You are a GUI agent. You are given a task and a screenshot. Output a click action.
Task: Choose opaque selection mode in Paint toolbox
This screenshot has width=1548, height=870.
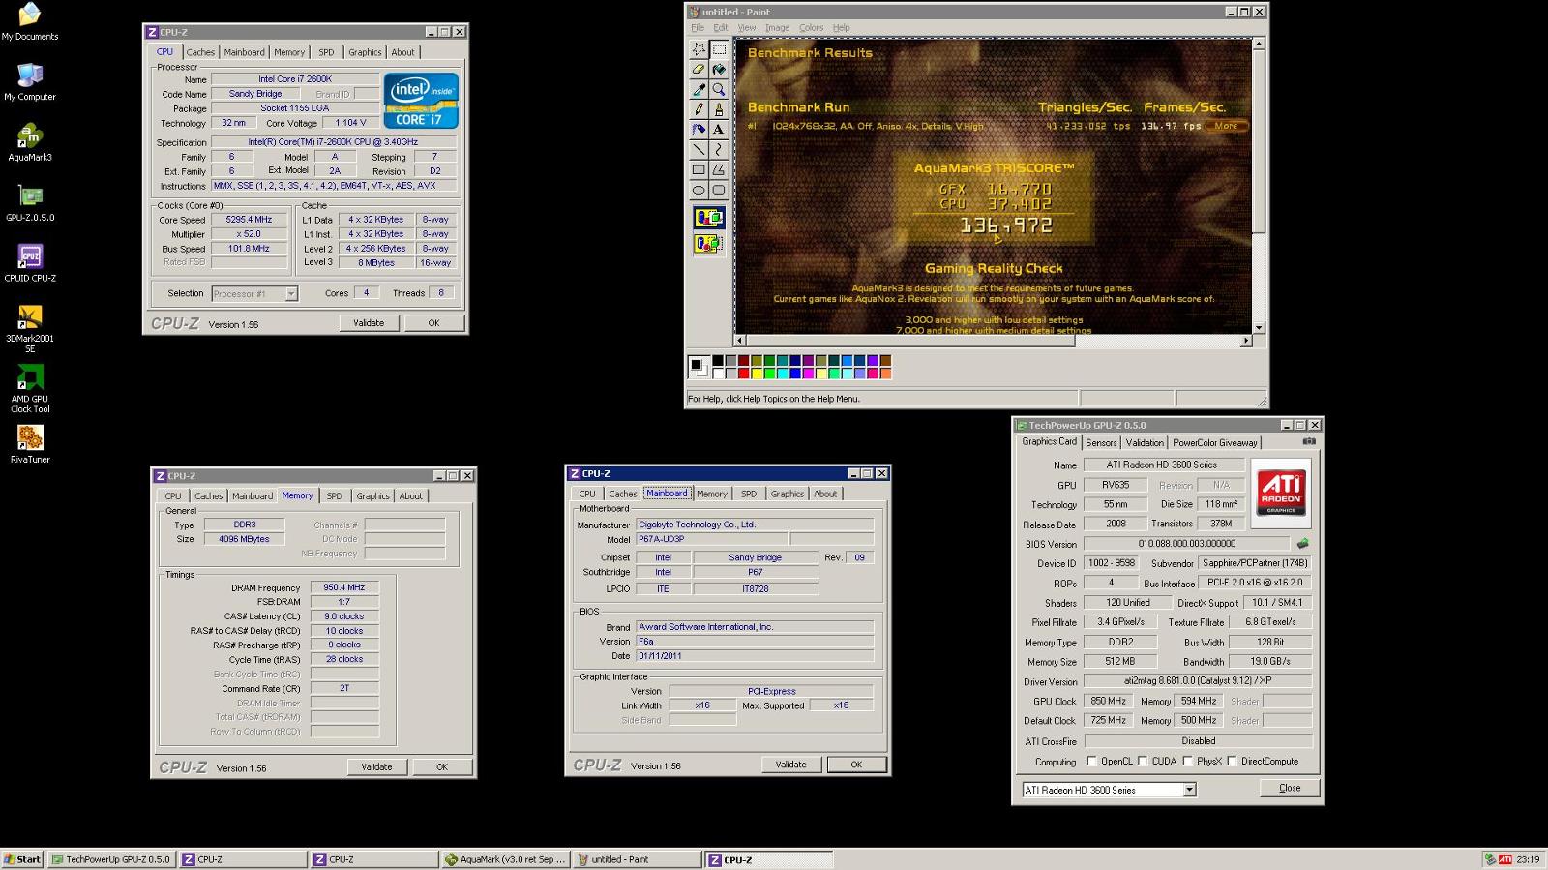[708, 219]
